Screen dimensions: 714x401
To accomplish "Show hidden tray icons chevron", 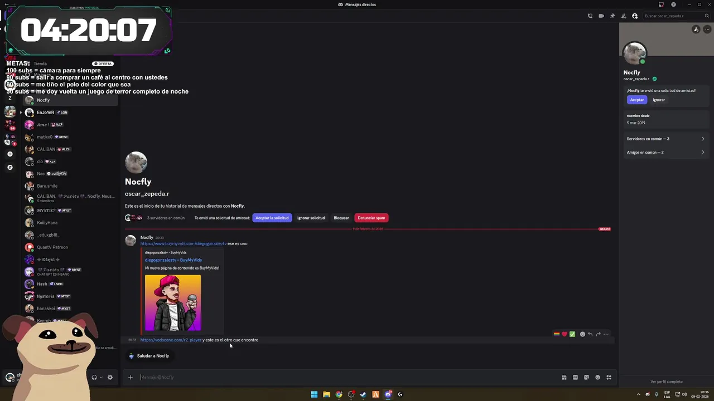I will (x=639, y=394).
